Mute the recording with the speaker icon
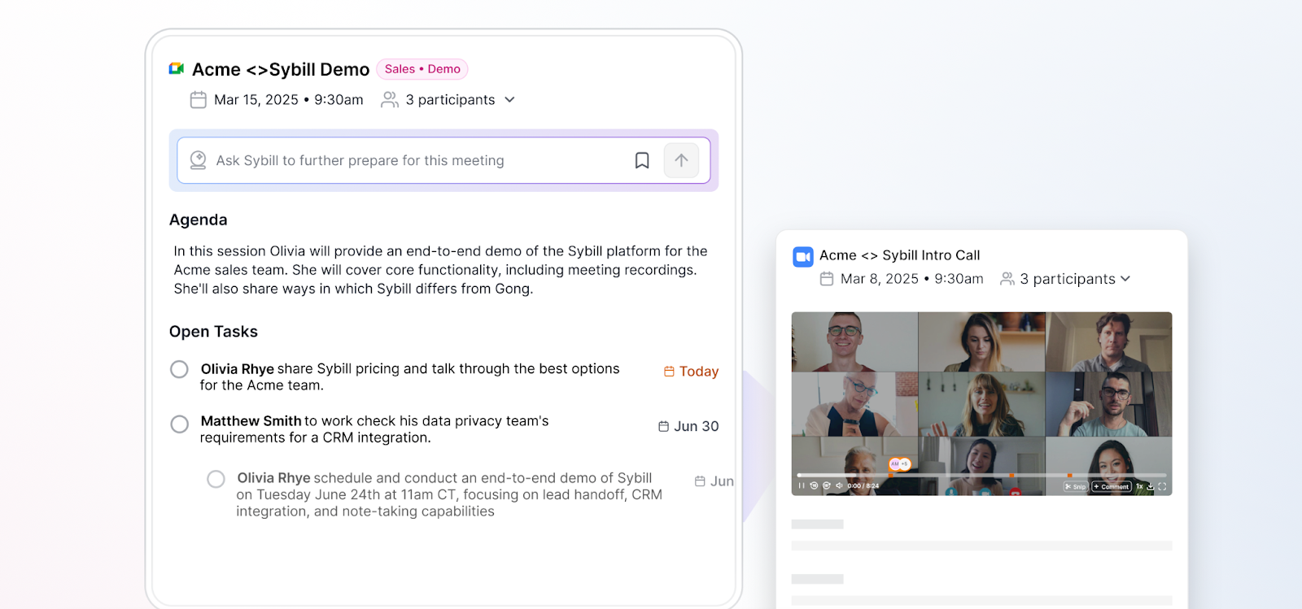 [x=840, y=486]
